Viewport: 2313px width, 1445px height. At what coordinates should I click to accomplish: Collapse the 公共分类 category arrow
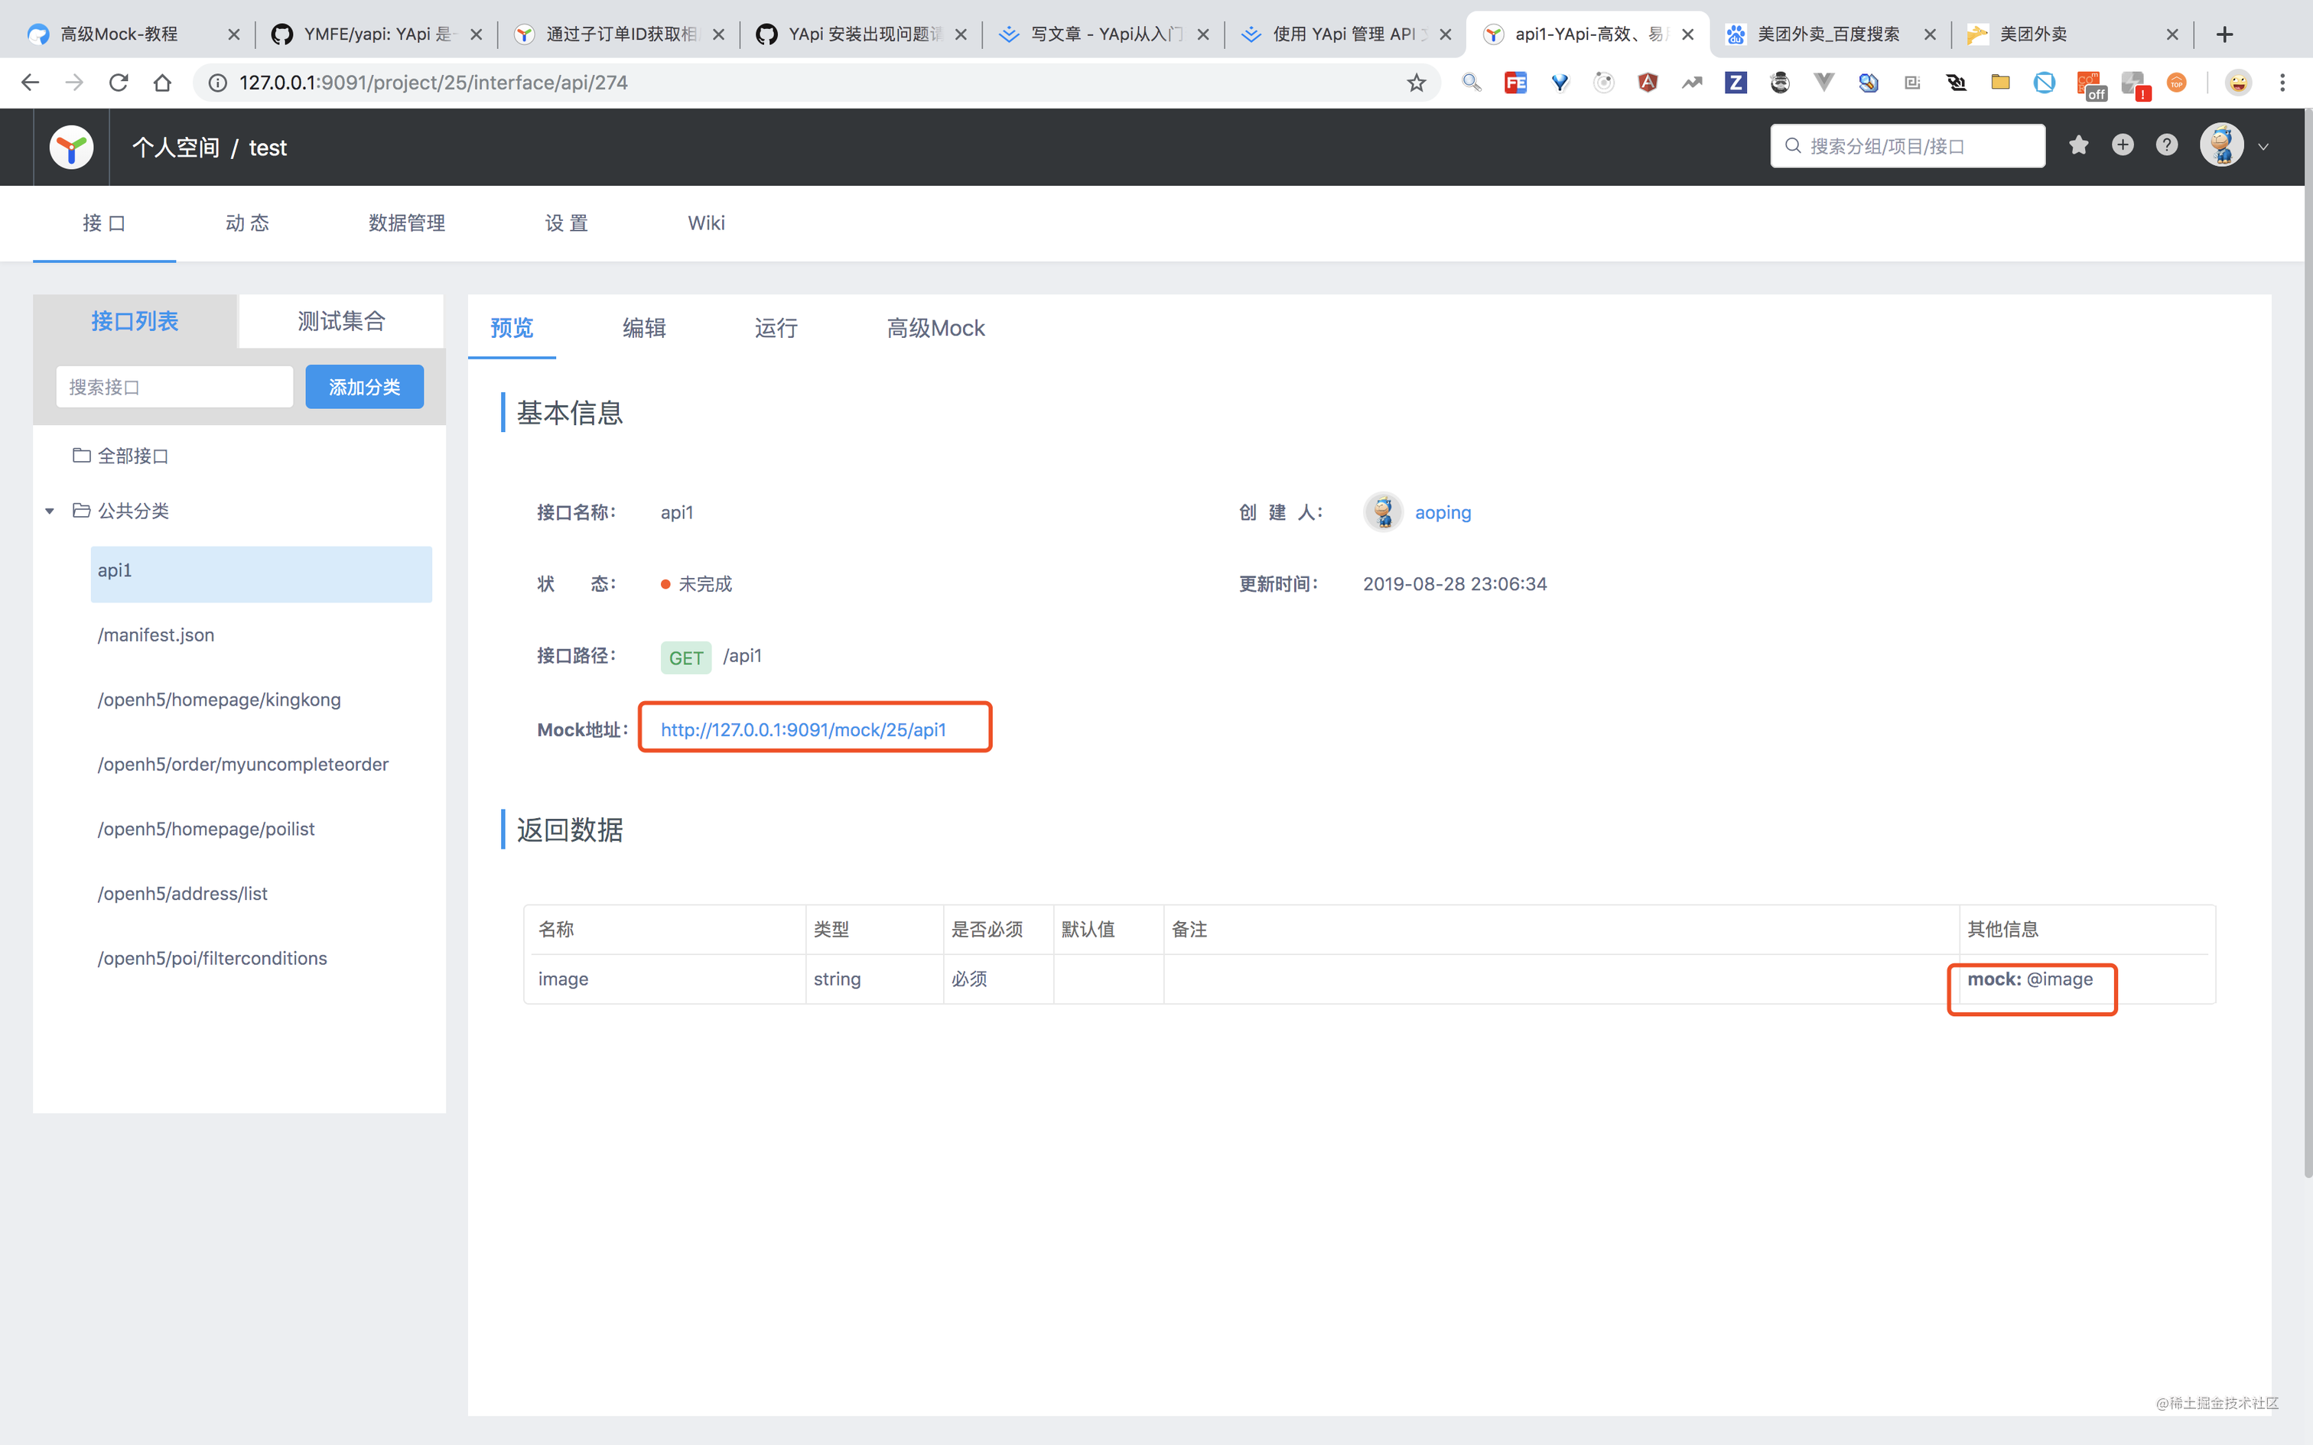tap(50, 511)
